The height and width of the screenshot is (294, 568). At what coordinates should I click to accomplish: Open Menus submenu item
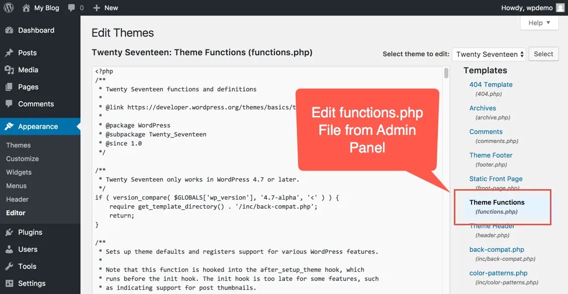tap(16, 186)
